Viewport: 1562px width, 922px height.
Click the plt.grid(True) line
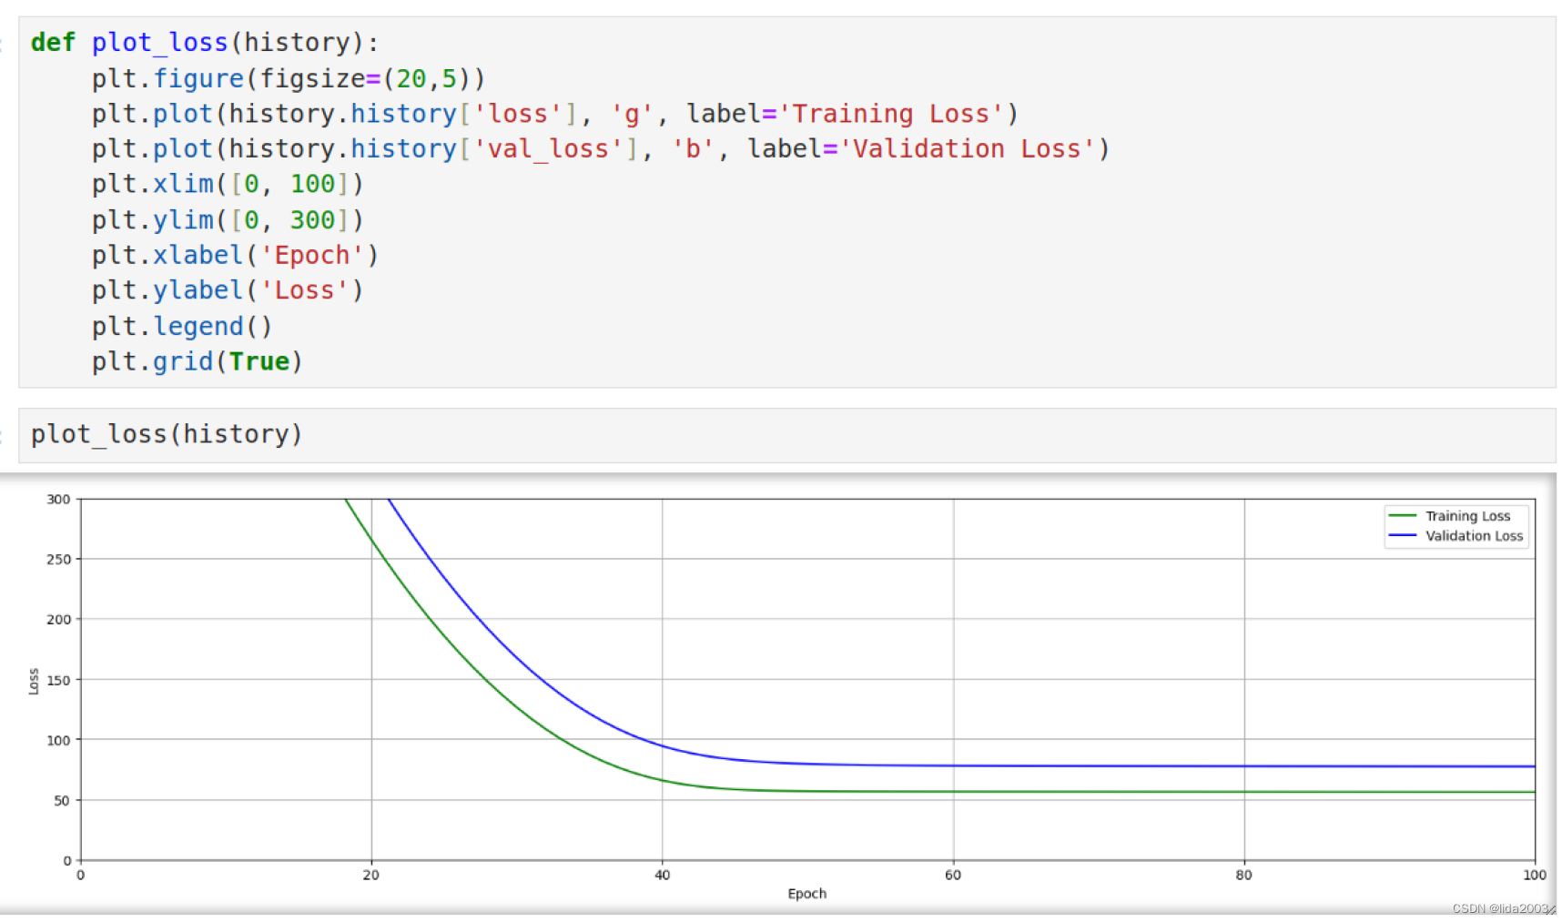197,362
